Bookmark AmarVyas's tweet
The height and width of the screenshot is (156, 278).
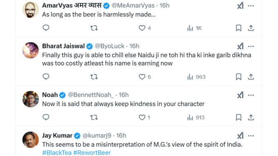pyautogui.click(x=239, y=28)
